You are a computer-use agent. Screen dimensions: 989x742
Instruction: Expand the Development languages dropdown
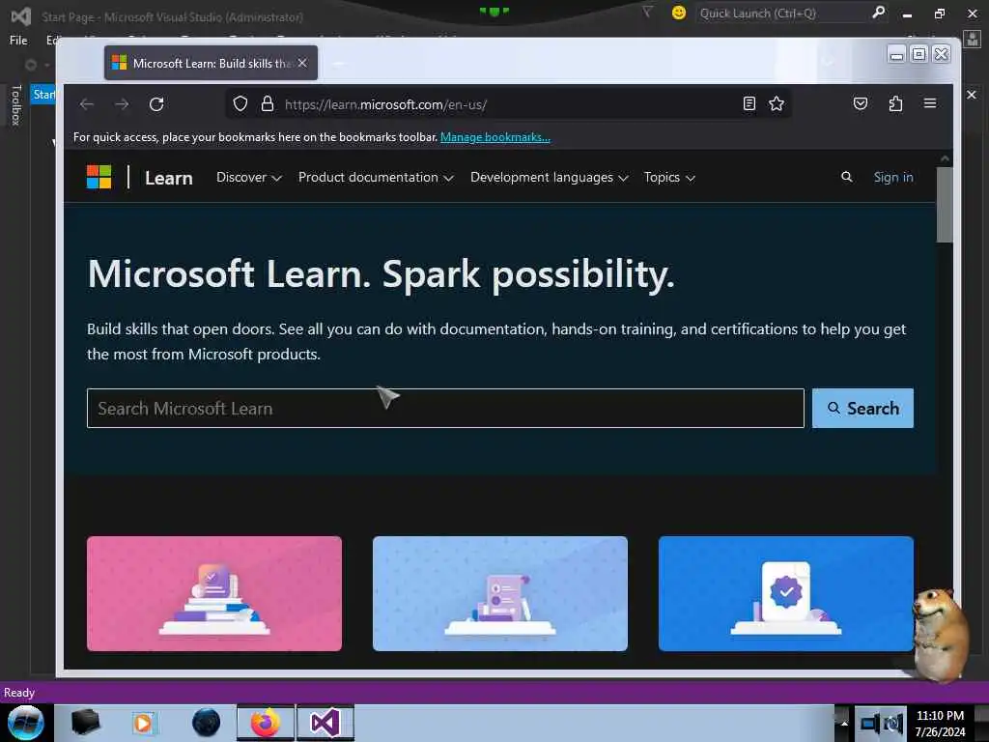(x=549, y=178)
